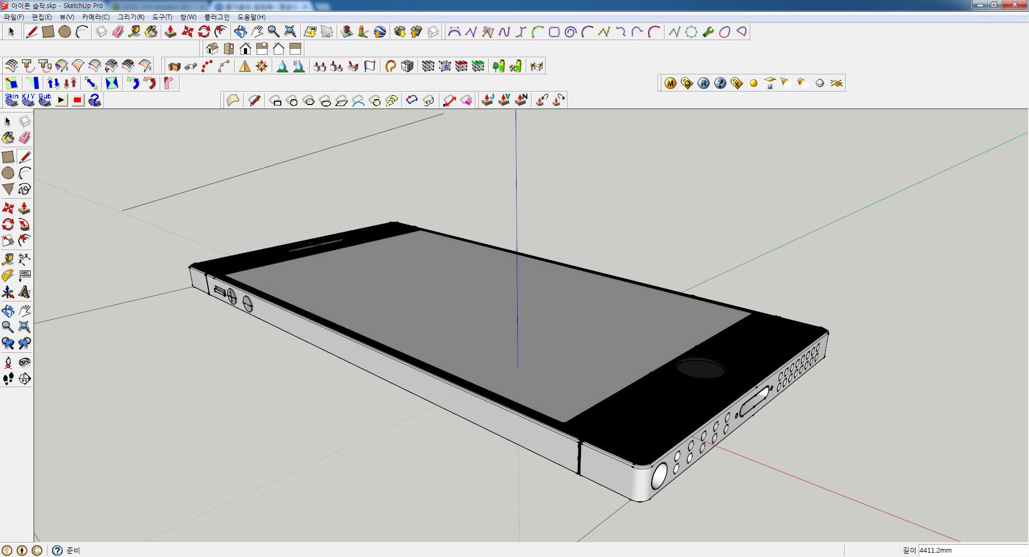Click the first circular status bar icon
The width and height of the screenshot is (1029, 557).
pos(7,550)
